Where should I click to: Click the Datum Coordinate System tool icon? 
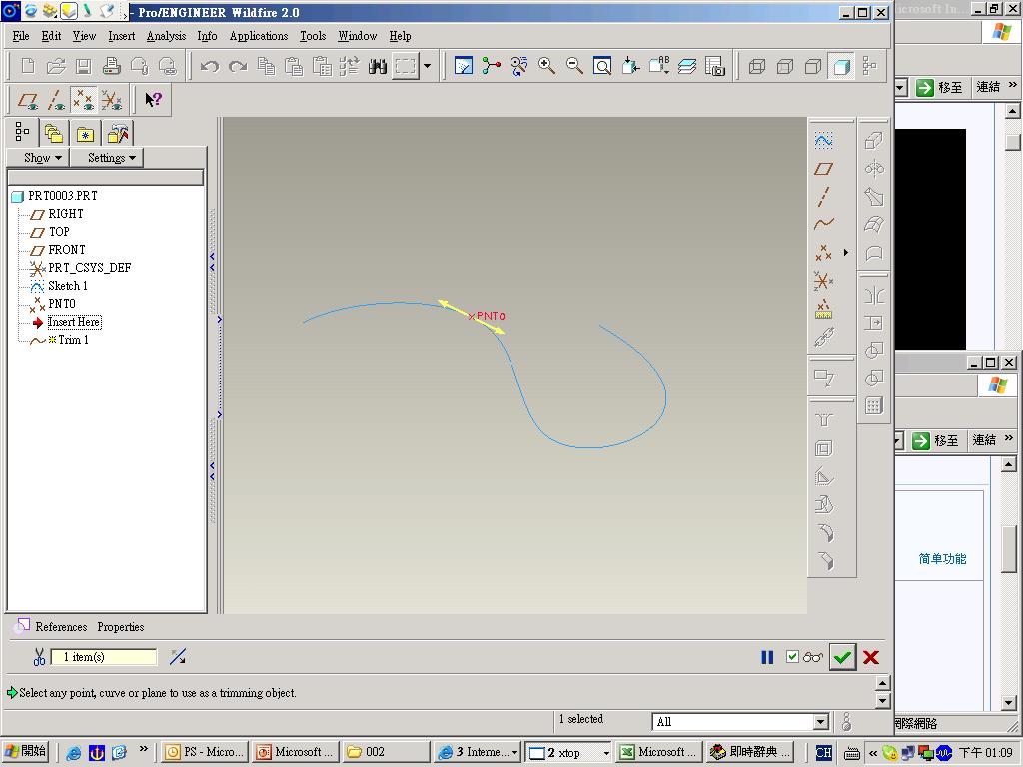[823, 281]
